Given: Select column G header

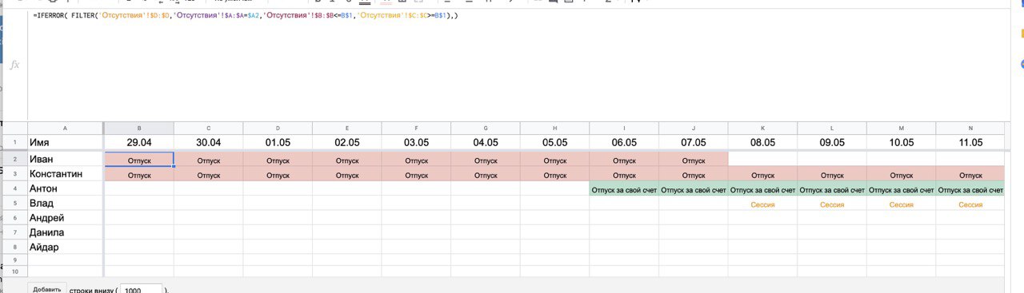Looking at the screenshot, I should click(486, 129).
